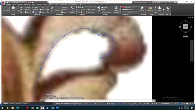The height and width of the screenshot is (110, 195).
Task: Insert a Table
Action: 64,12
